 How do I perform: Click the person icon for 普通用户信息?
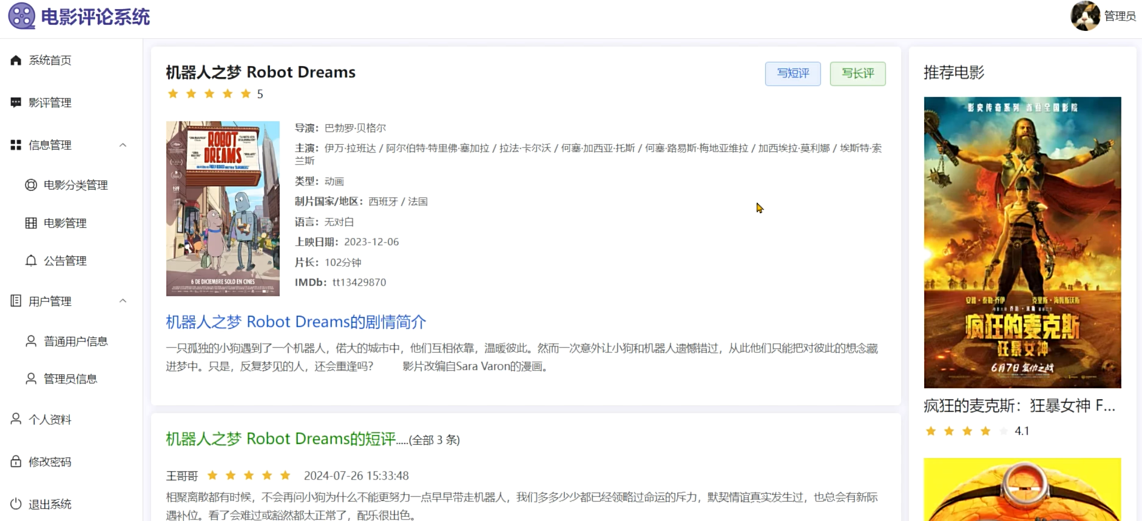[x=31, y=341]
